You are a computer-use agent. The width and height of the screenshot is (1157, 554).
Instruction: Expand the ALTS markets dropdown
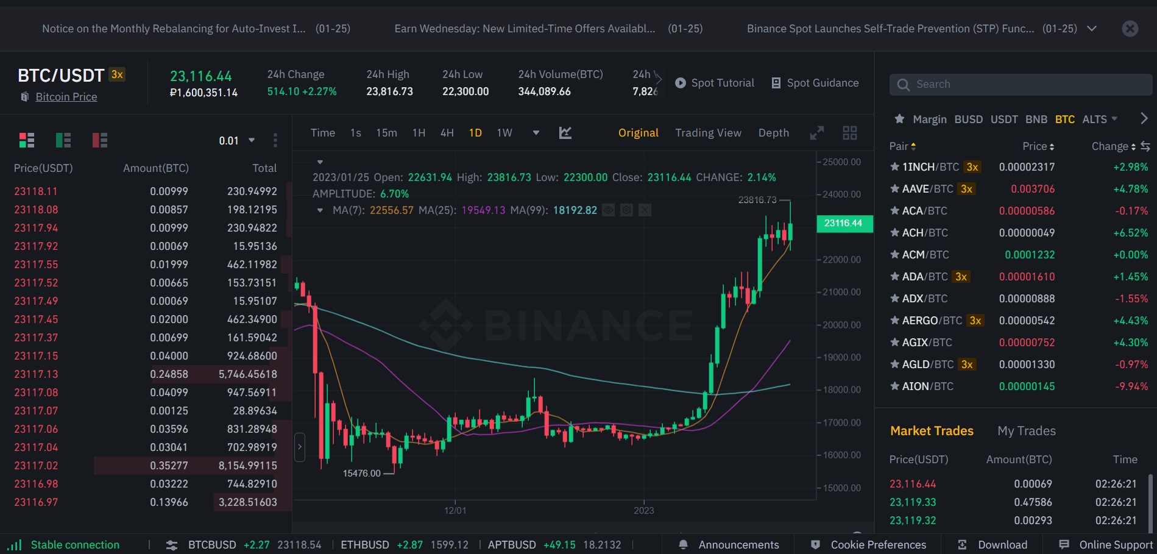1100,119
